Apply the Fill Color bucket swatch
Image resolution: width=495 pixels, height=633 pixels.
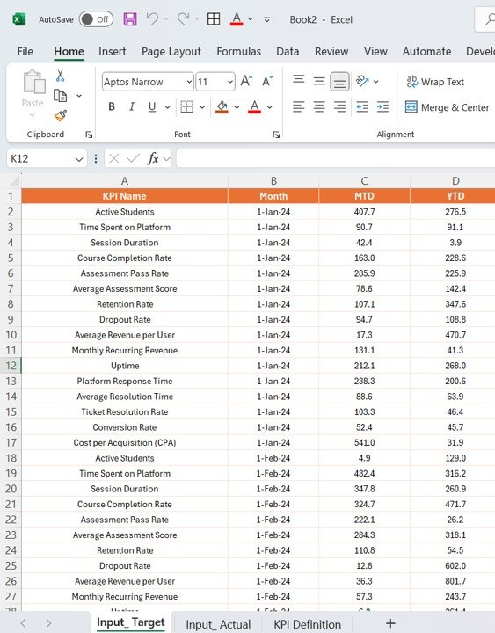[222, 106]
